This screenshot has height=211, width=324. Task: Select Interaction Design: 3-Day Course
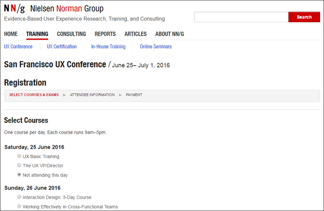tap(19, 197)
